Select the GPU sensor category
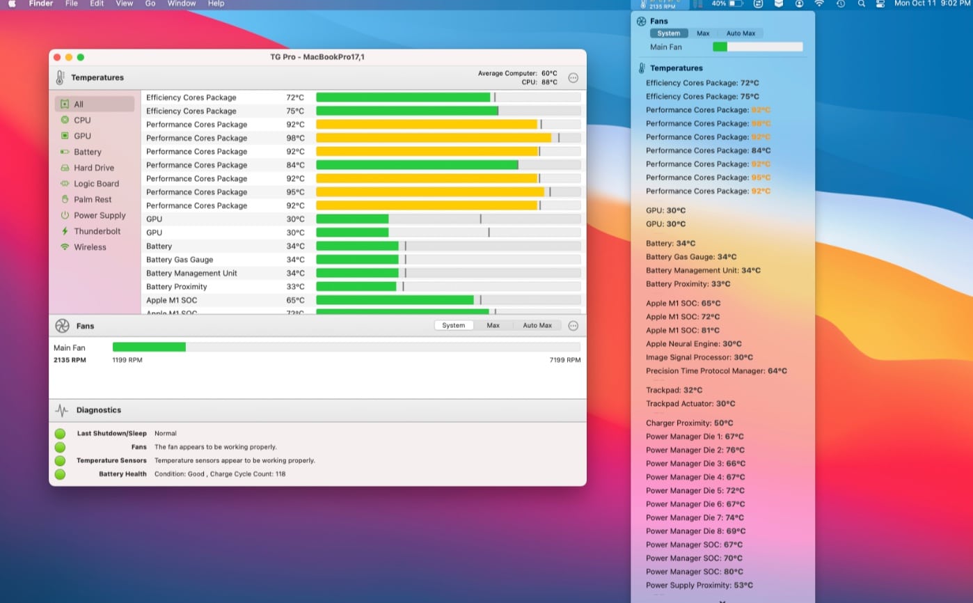Image resolution: width=973 pixels, height=603 pixels. pyautogui.click(x=82, y=136)
